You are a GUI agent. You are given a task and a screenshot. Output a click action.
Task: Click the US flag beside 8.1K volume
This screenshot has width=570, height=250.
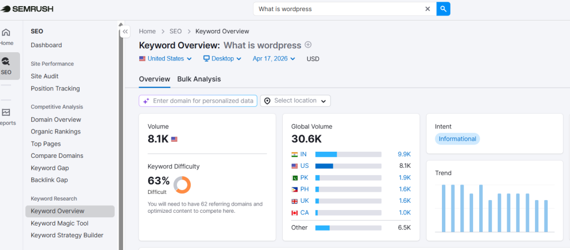(174, 139)
